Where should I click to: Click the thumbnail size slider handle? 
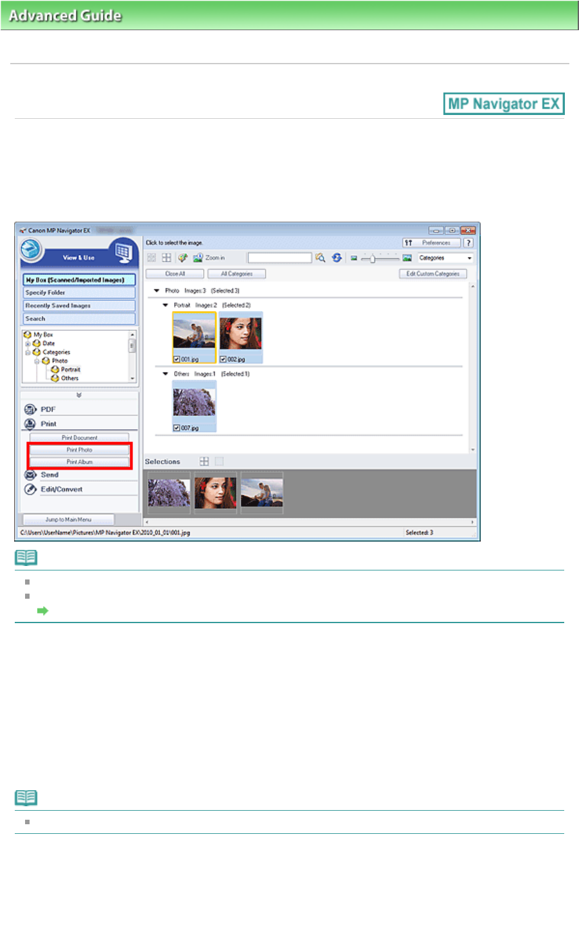373,258
